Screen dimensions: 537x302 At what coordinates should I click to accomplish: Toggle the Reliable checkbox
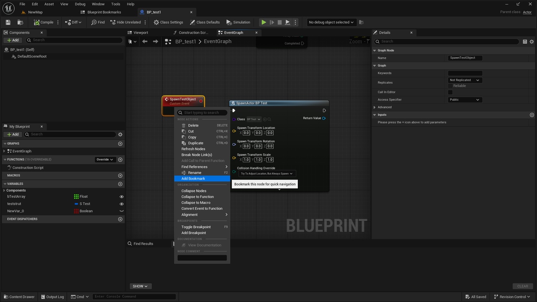tap(450, 86)
